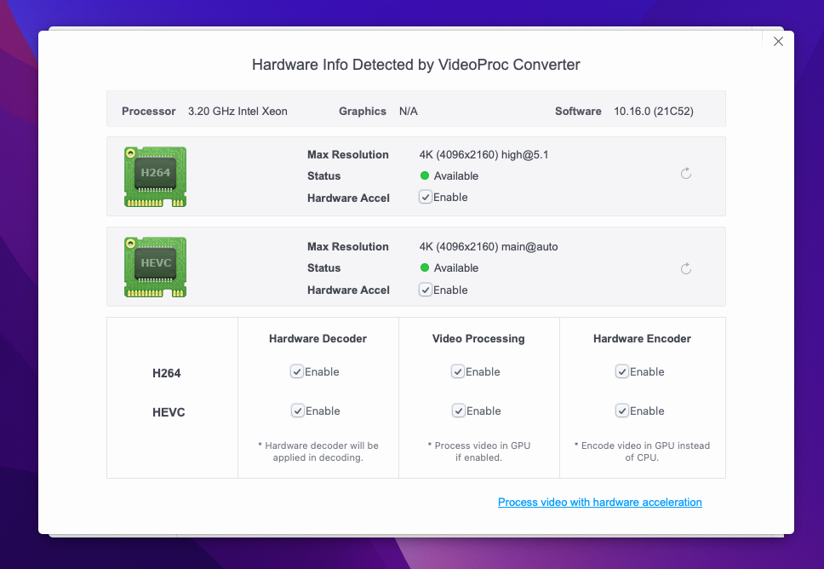The height and width of the screenshot is (569, 824).
Task: Click 'Hardware Info Detected by VideoProc Converter' title
Action: (415, 65)
